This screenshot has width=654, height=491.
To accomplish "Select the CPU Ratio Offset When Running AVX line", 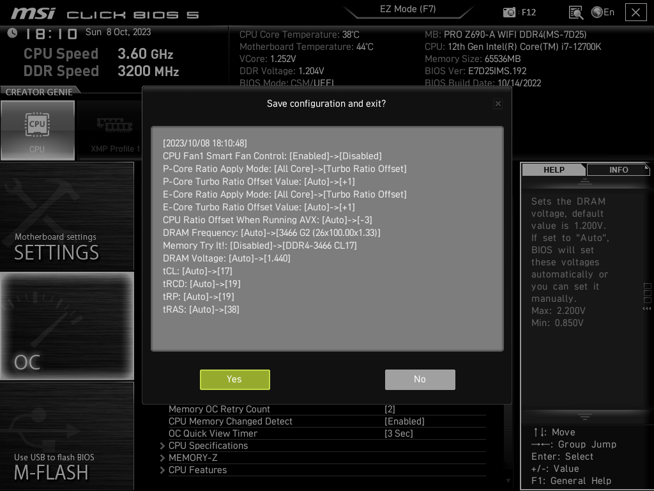I will click(x=268, y=220).
